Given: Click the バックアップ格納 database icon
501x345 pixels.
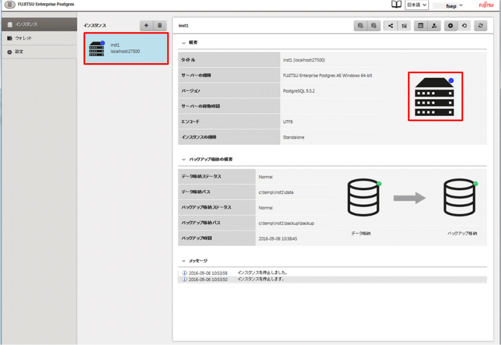Looking at the screenshot, I should pos(460,197).
